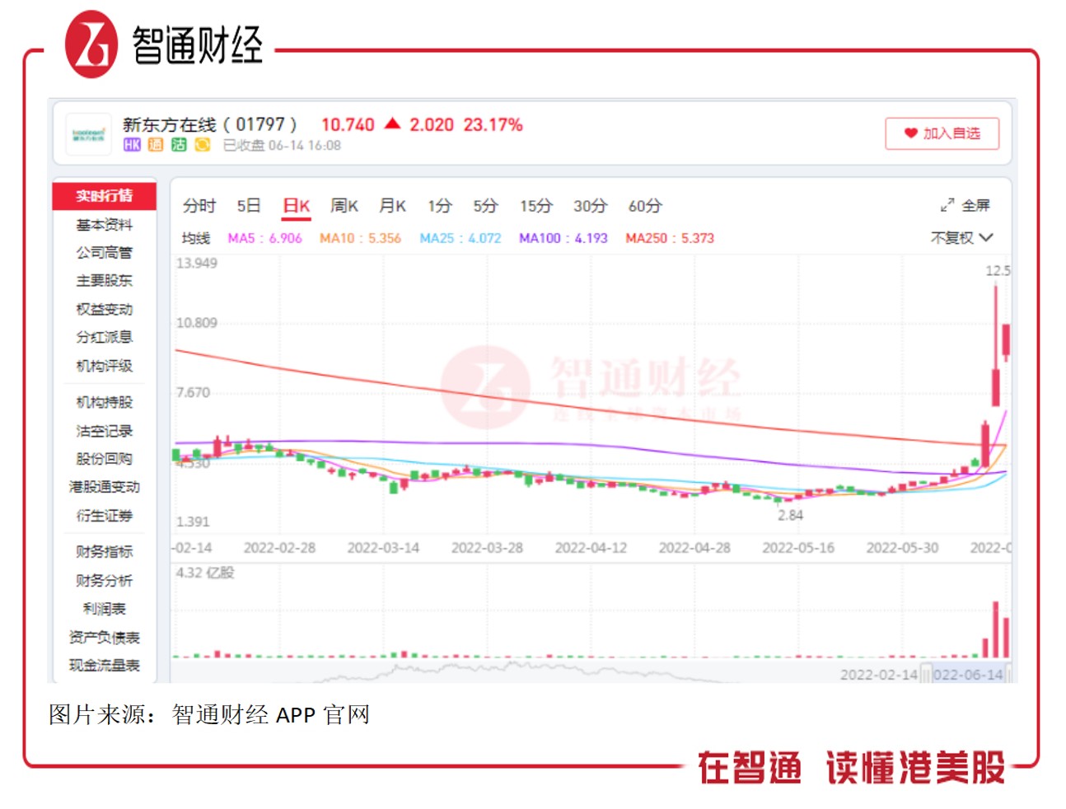Click the MA100 : 4.193 legend
This screenshot has width=1066, height=809.
point(563,238)
